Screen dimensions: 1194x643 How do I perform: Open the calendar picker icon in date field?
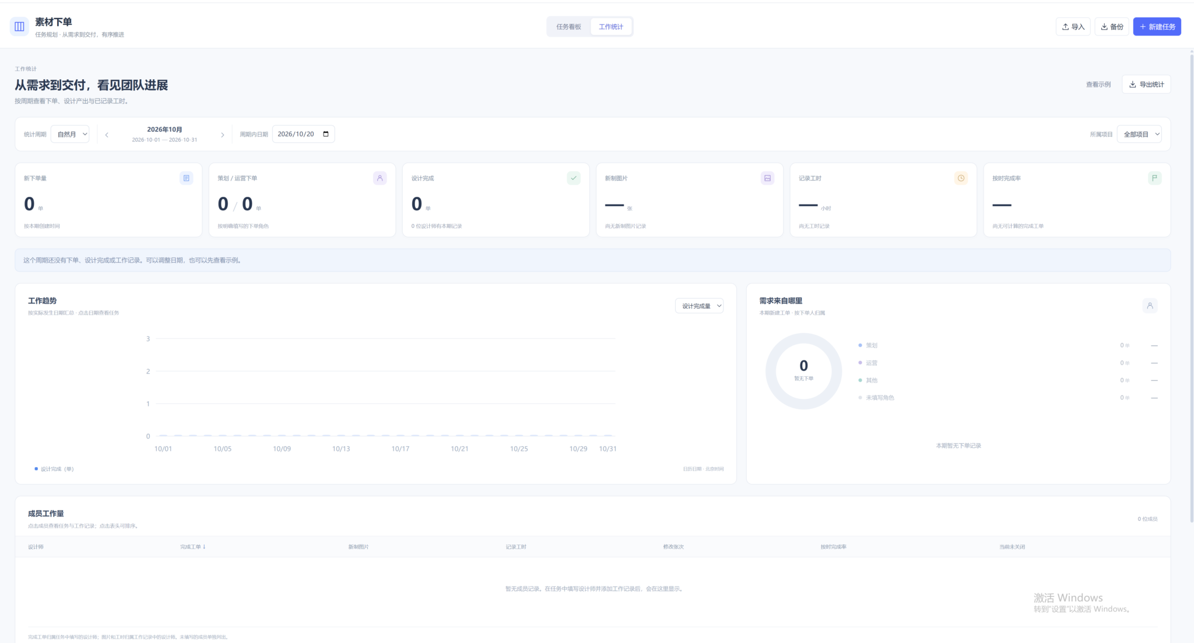tap(326, 134)
